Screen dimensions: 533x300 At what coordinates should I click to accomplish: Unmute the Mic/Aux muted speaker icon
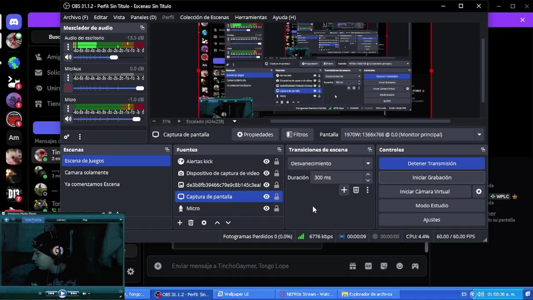point(68,88)
